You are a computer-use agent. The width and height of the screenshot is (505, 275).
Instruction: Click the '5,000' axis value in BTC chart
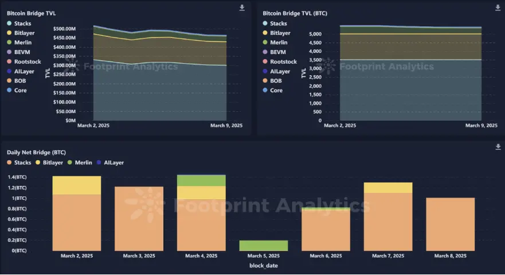[x=315, y=34]
